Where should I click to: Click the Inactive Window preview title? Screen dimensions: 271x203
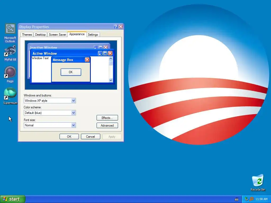click(44, 47)
